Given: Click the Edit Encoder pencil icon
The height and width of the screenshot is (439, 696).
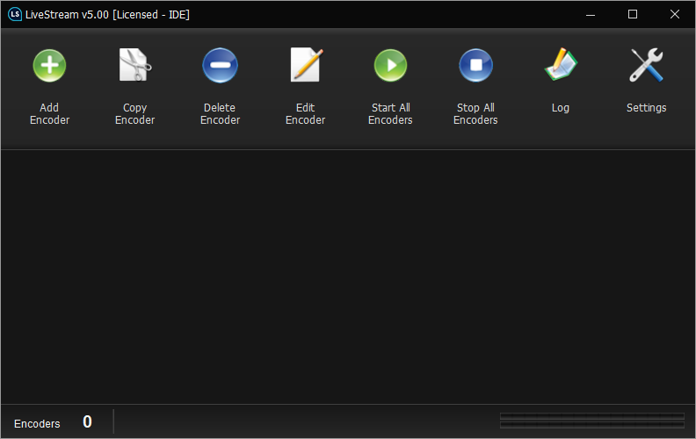Looking at the screenshot, I should click(307, 65).
